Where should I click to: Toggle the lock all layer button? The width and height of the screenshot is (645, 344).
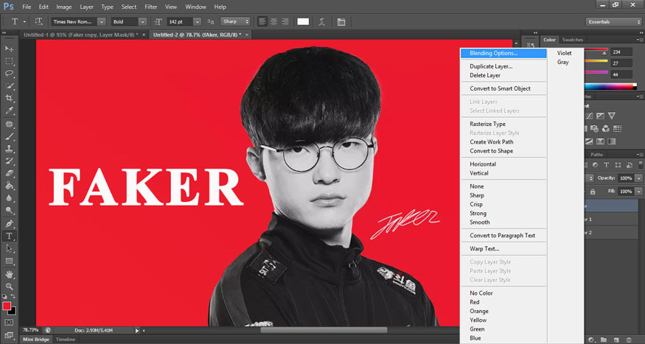(593, 192)
